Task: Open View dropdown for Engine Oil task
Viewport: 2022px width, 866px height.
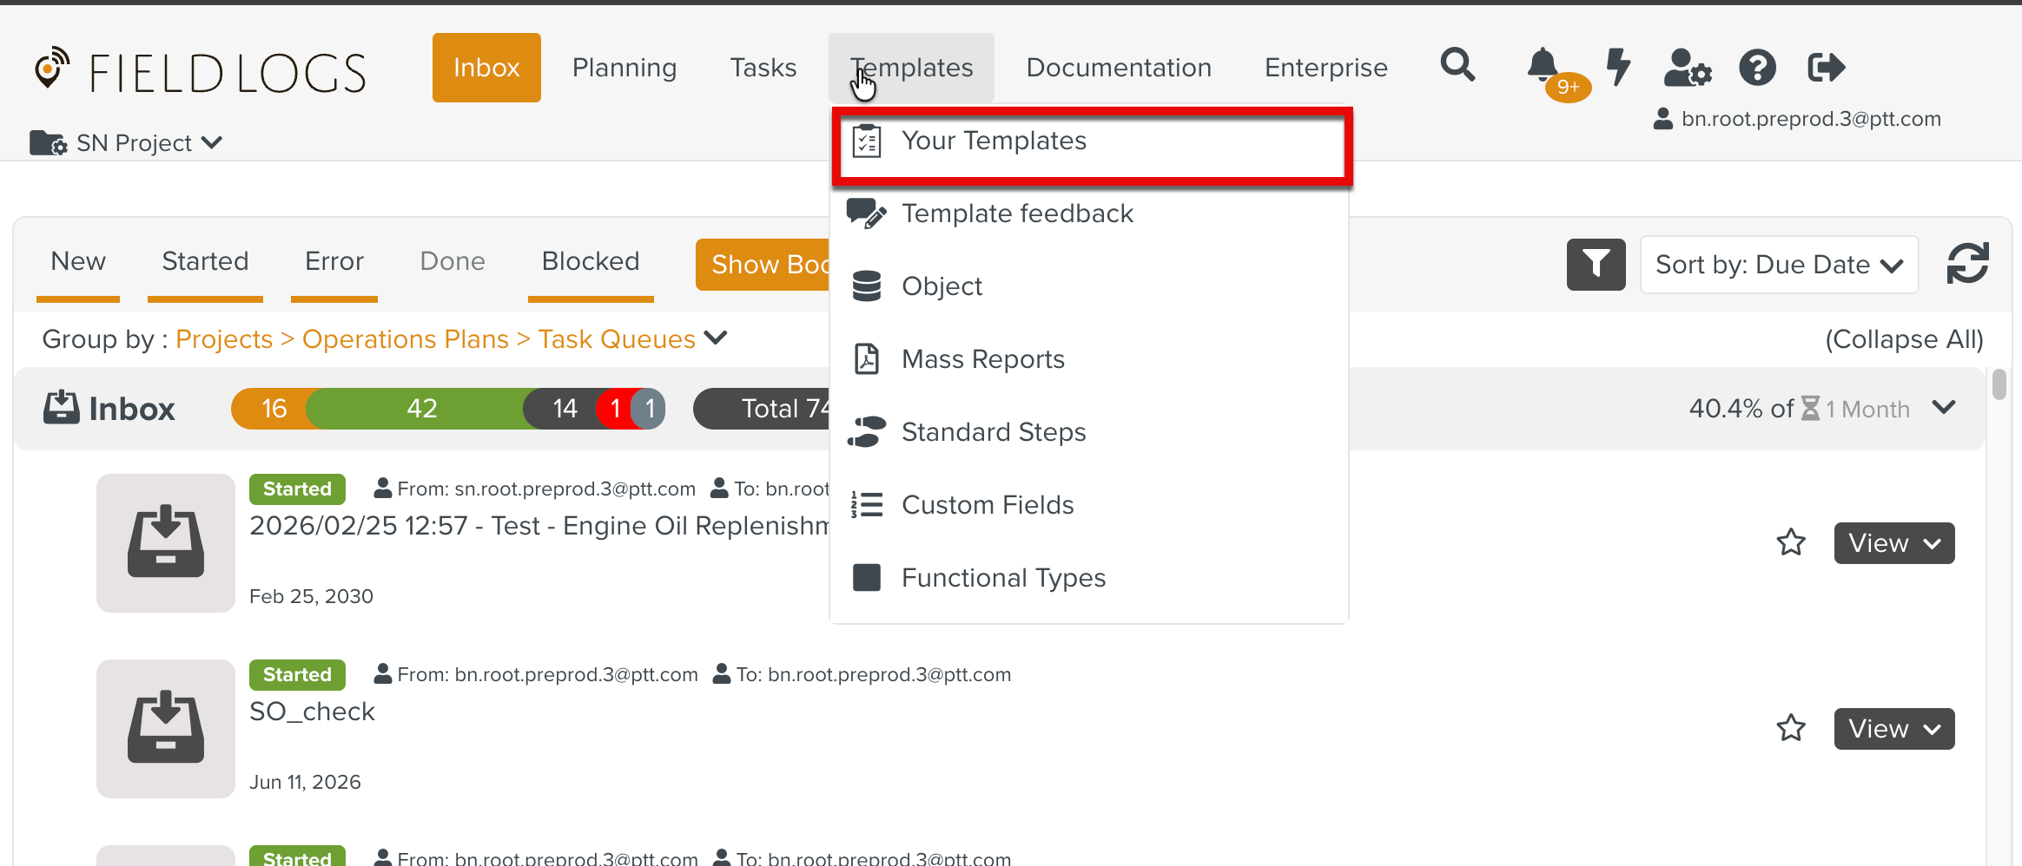Action: (x=1894, y=543)
